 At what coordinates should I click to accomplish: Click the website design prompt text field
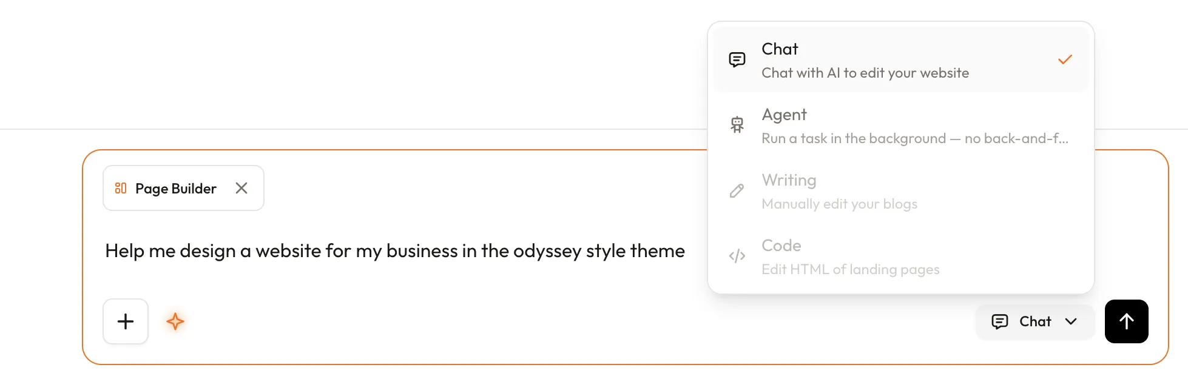394,250
